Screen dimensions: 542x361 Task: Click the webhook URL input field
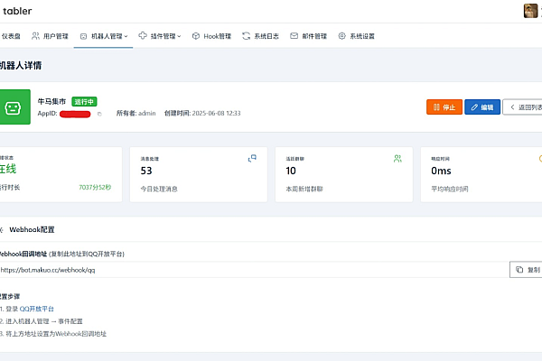[255, 270]
